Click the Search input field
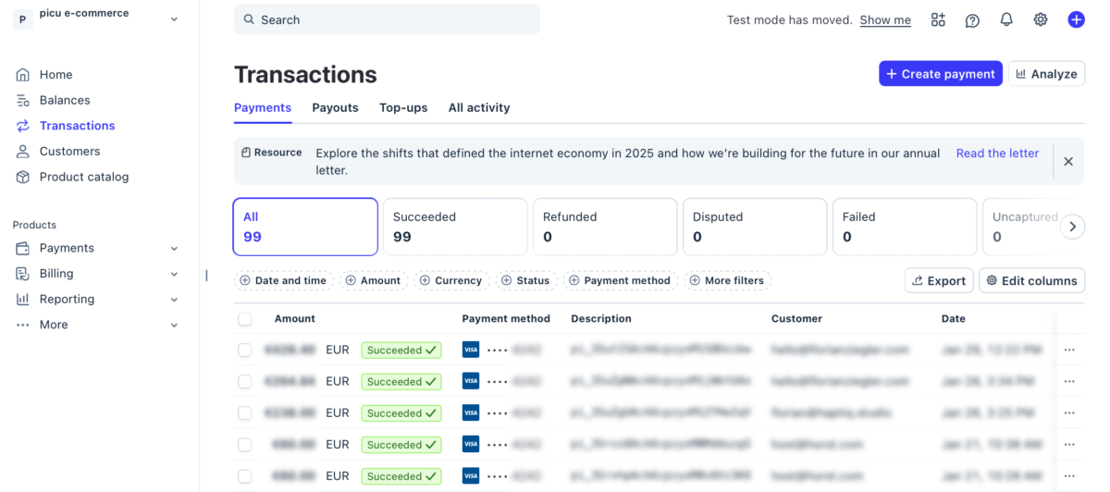Viewport: 1110px width, 492px height. pos(387,19)
